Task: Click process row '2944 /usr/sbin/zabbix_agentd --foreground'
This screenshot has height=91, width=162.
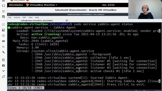Action: (73, 54)
